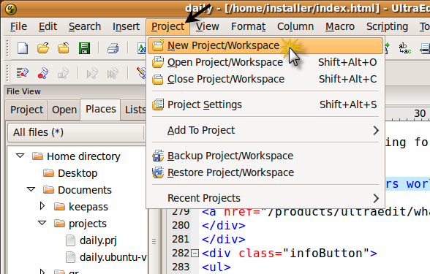
Task: Click the macro toolbar drag grip handle
Action: point(7,73)
